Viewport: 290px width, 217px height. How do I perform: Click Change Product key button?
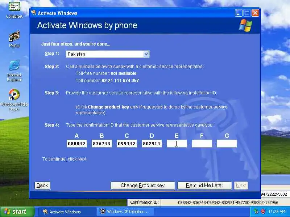click(142, 186)
